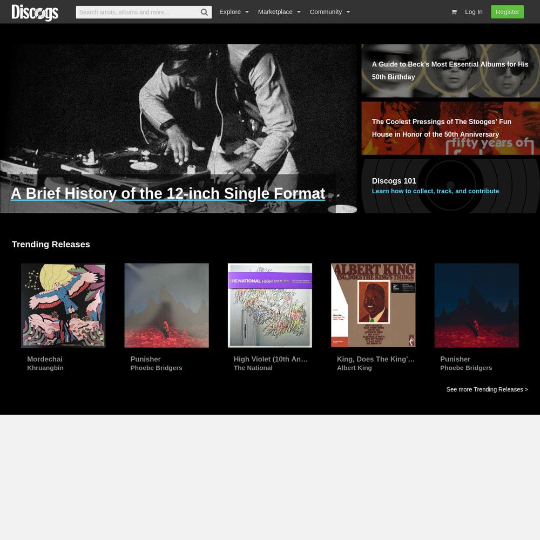This screenshot has height=540, width=540.
Task: Select the Mordechai album cover
Action: [63, 306]
